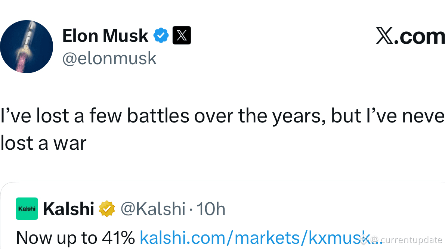Click the Now up to 41% text

click(75, 237)
